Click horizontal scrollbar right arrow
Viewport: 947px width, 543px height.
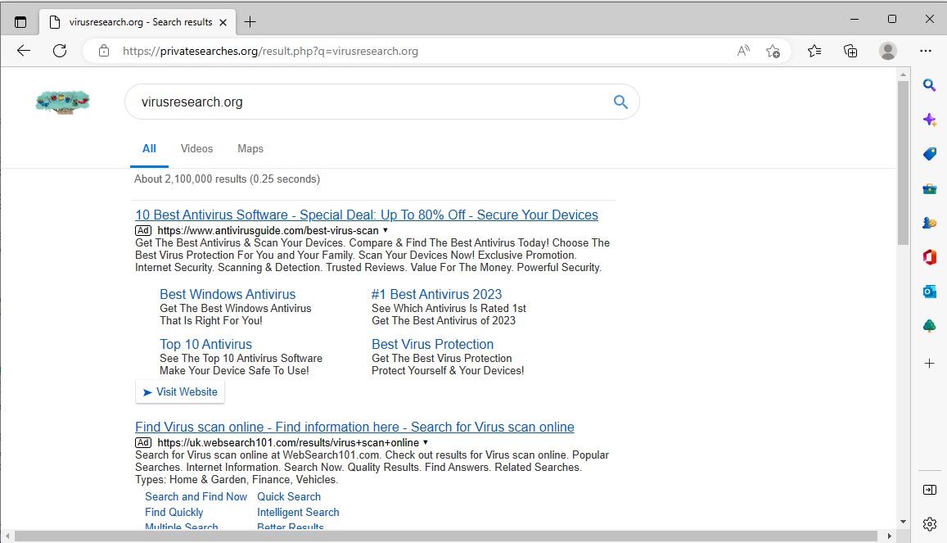889,536
